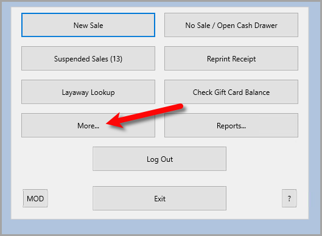Close the menu with the Exit button
Image resolution: width=322 pixels, height=236 pixels.
[x=159, y=198]
